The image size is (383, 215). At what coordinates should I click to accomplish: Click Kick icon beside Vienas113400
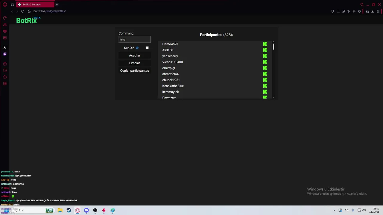click(265, 62)
